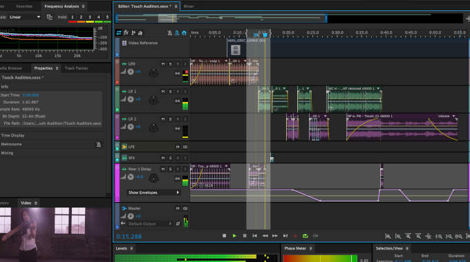The width and height of the screenshot is (470, 262).
Task: Mute the Master track
Action: (178, 208)
